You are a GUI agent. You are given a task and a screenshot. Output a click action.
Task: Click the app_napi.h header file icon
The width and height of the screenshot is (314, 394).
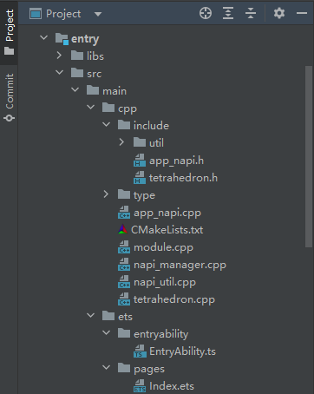tap(140, 160)
